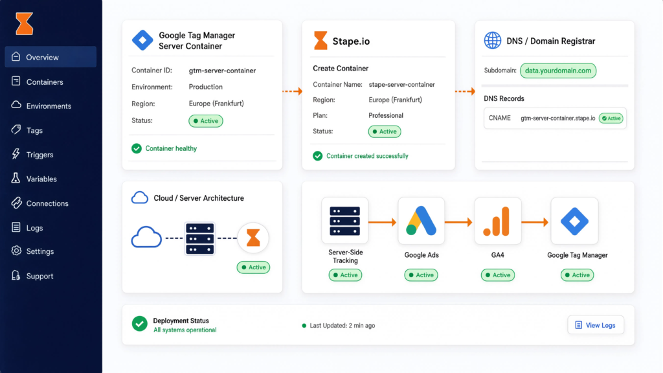Click the Google Tag Manager diamond icon in card header
Image resolution: width=663 pixels, height=373 pixels.
click(x=142, y=40)
